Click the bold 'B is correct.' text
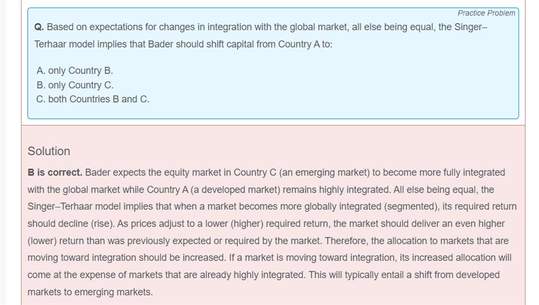 (x=55, y=173)
